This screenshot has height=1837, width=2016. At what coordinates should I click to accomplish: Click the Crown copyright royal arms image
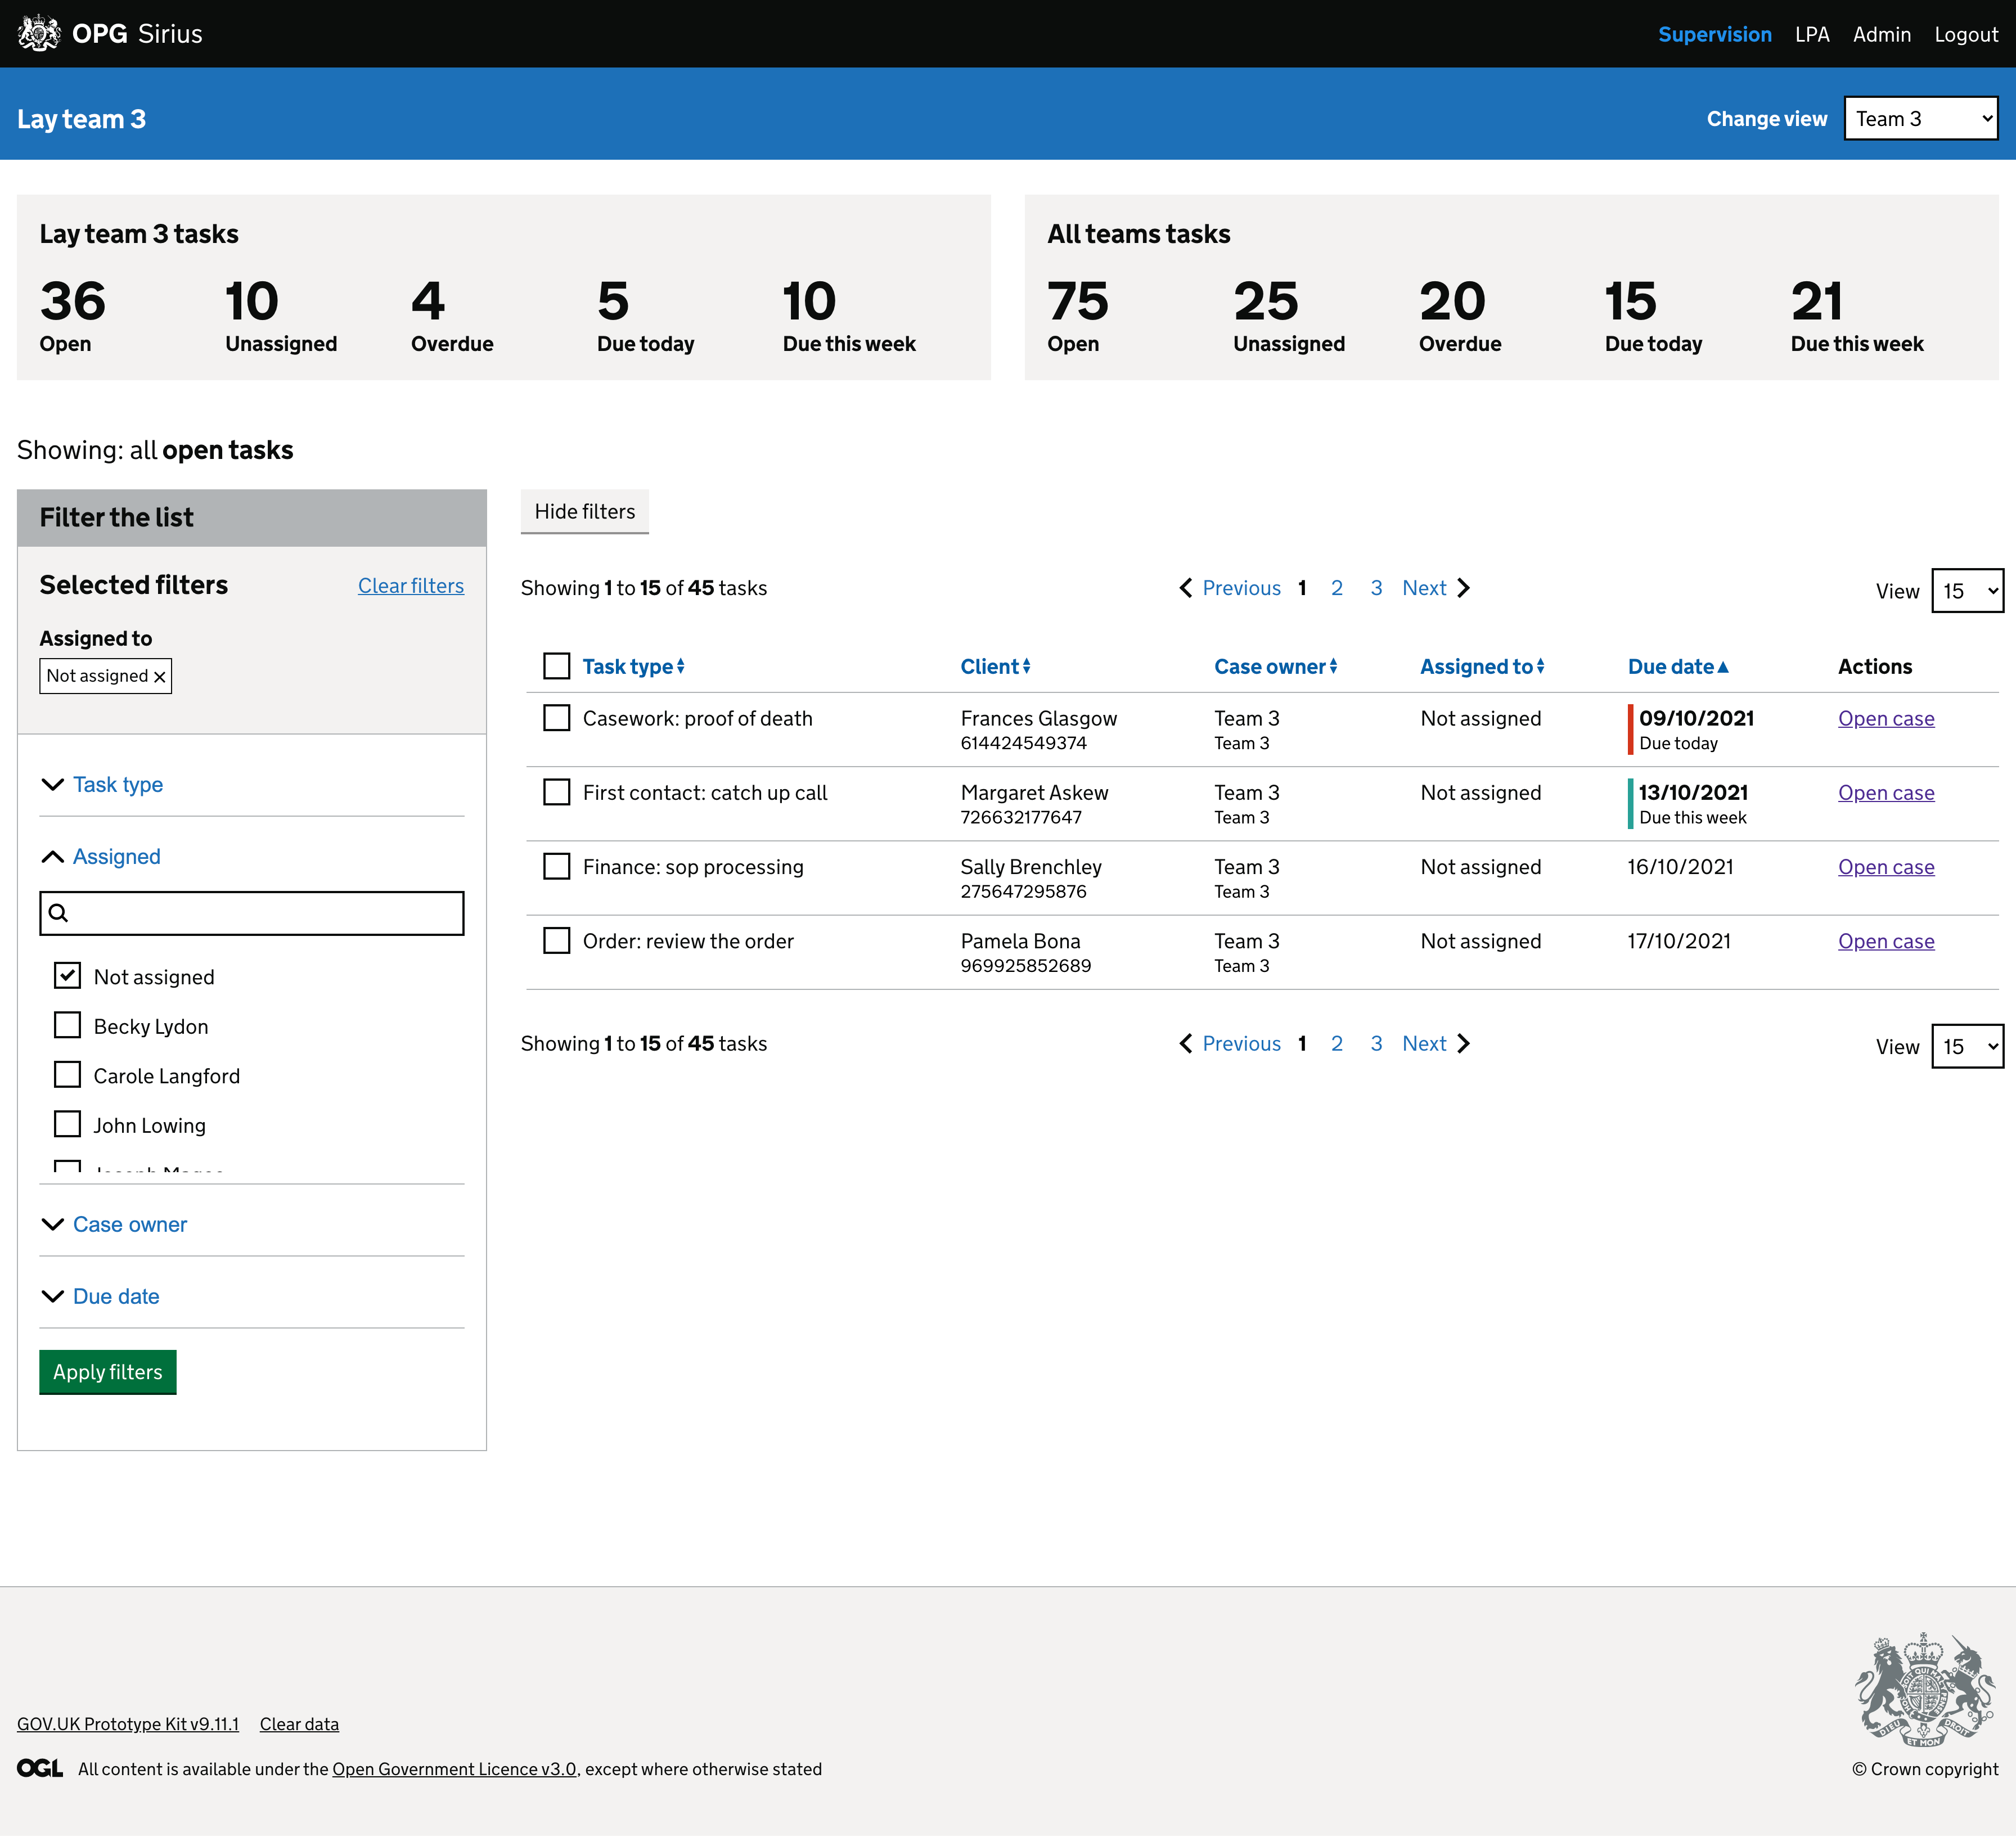pos(1925,1691)
